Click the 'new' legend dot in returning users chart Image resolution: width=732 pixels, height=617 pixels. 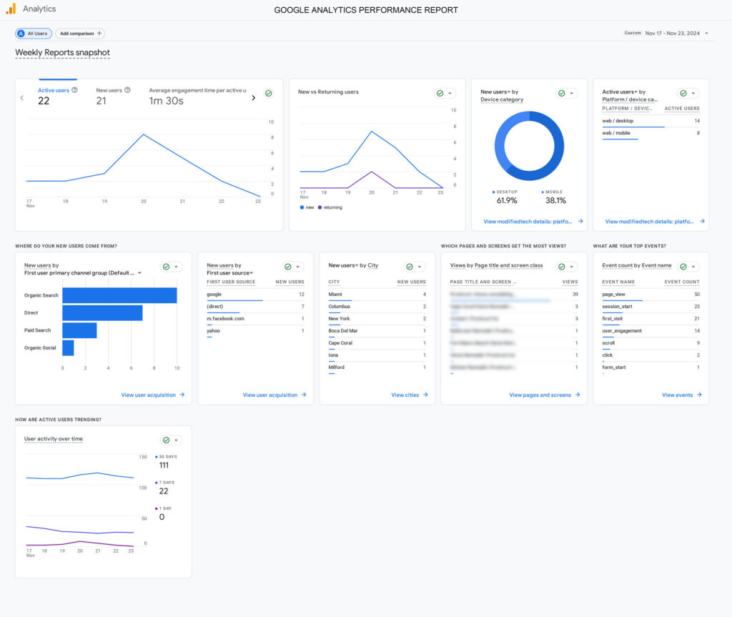[302, 207]
